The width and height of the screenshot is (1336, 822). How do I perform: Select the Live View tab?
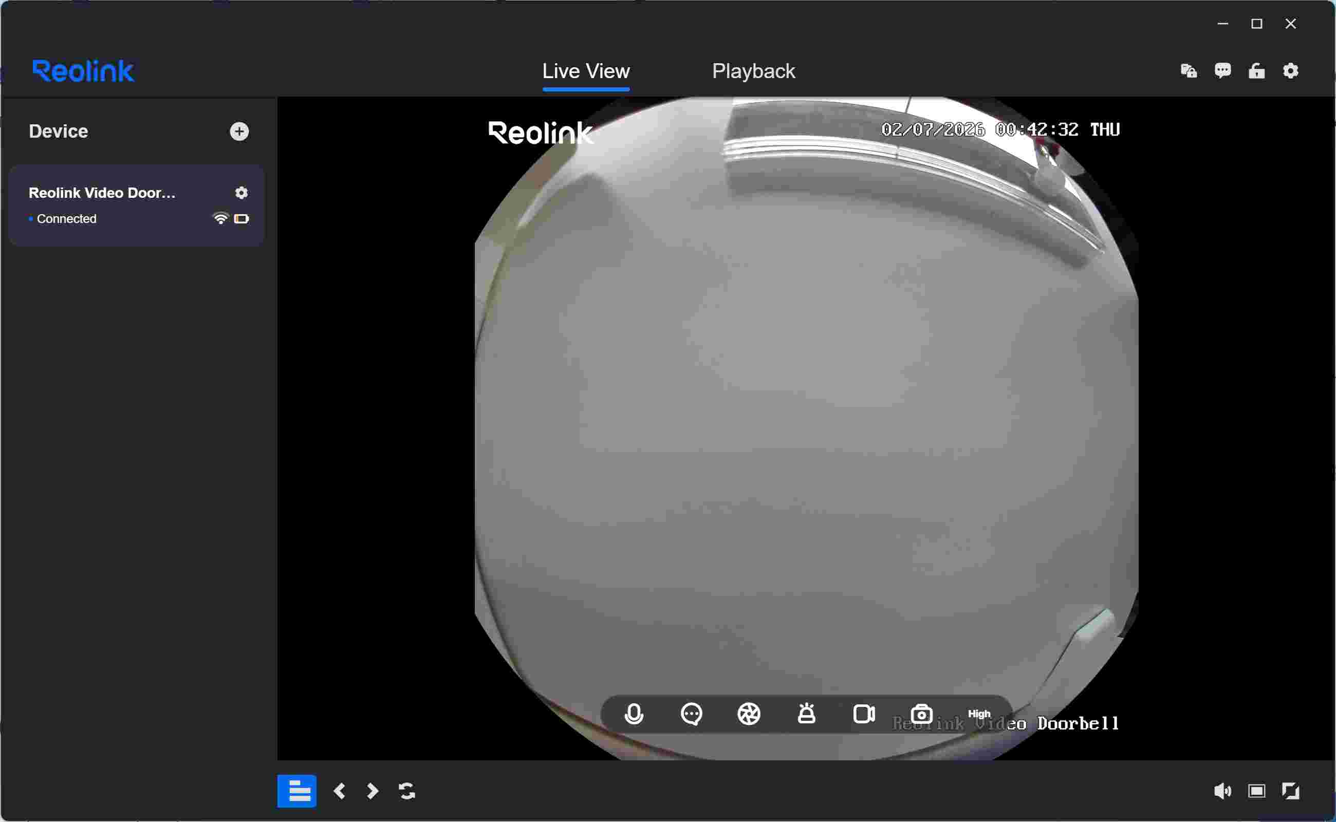click(x=586, y=71)
